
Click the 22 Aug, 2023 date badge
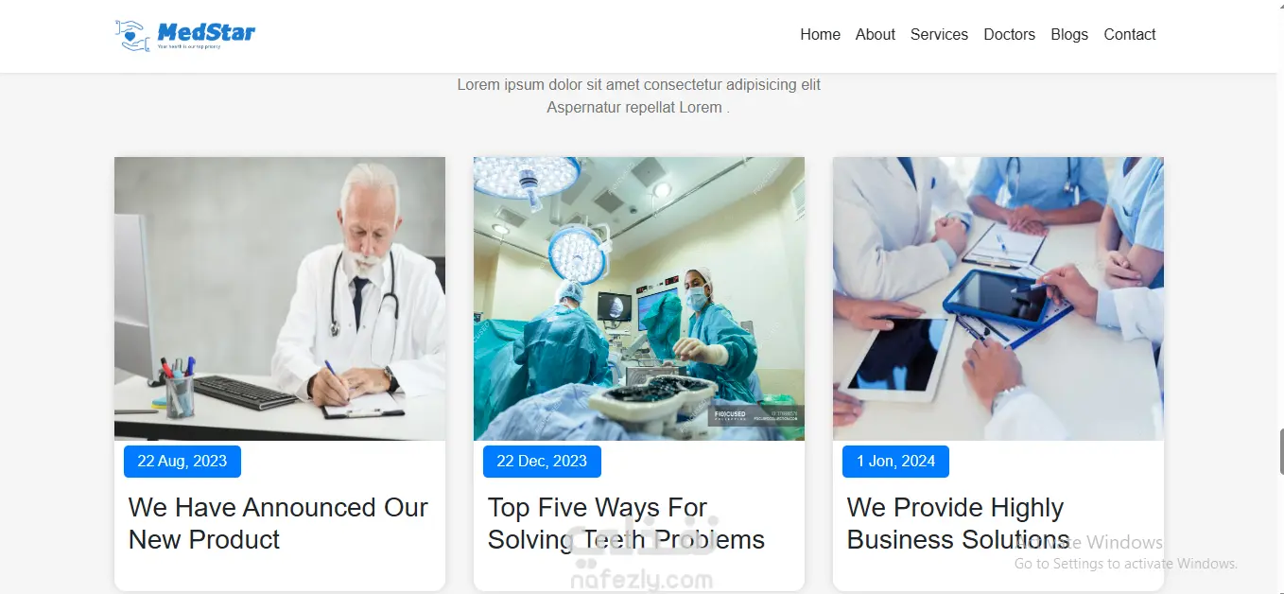pos(182,462)
